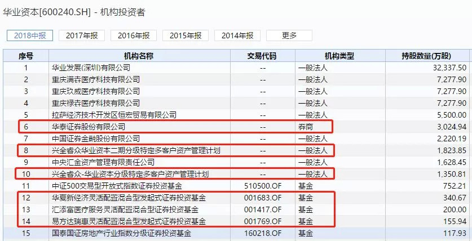The image size is (472, 241).
Task: Sort by 持股数量(万股) column header
Action: tap(427, 56)
